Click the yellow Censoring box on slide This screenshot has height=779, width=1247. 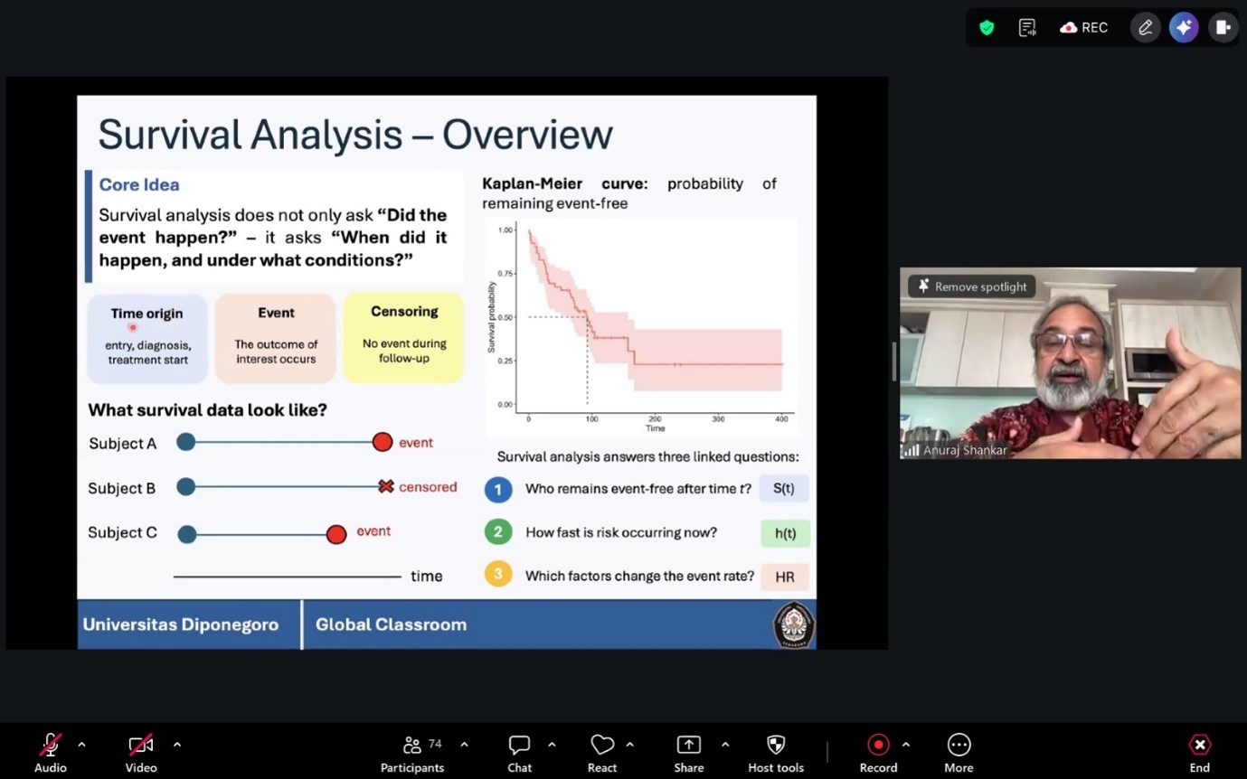[403, 336]
